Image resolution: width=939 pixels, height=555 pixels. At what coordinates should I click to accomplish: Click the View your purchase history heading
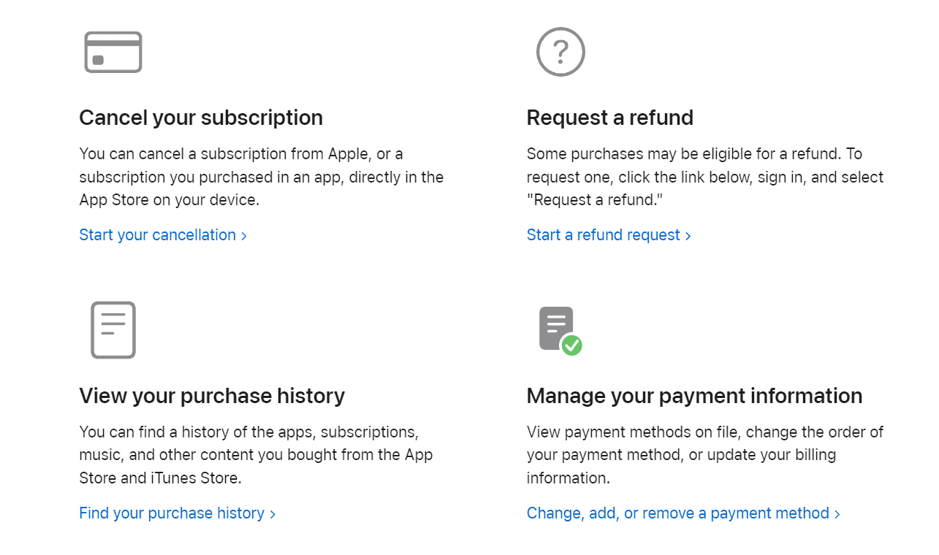pyautogui.click(x=212, y=396)
